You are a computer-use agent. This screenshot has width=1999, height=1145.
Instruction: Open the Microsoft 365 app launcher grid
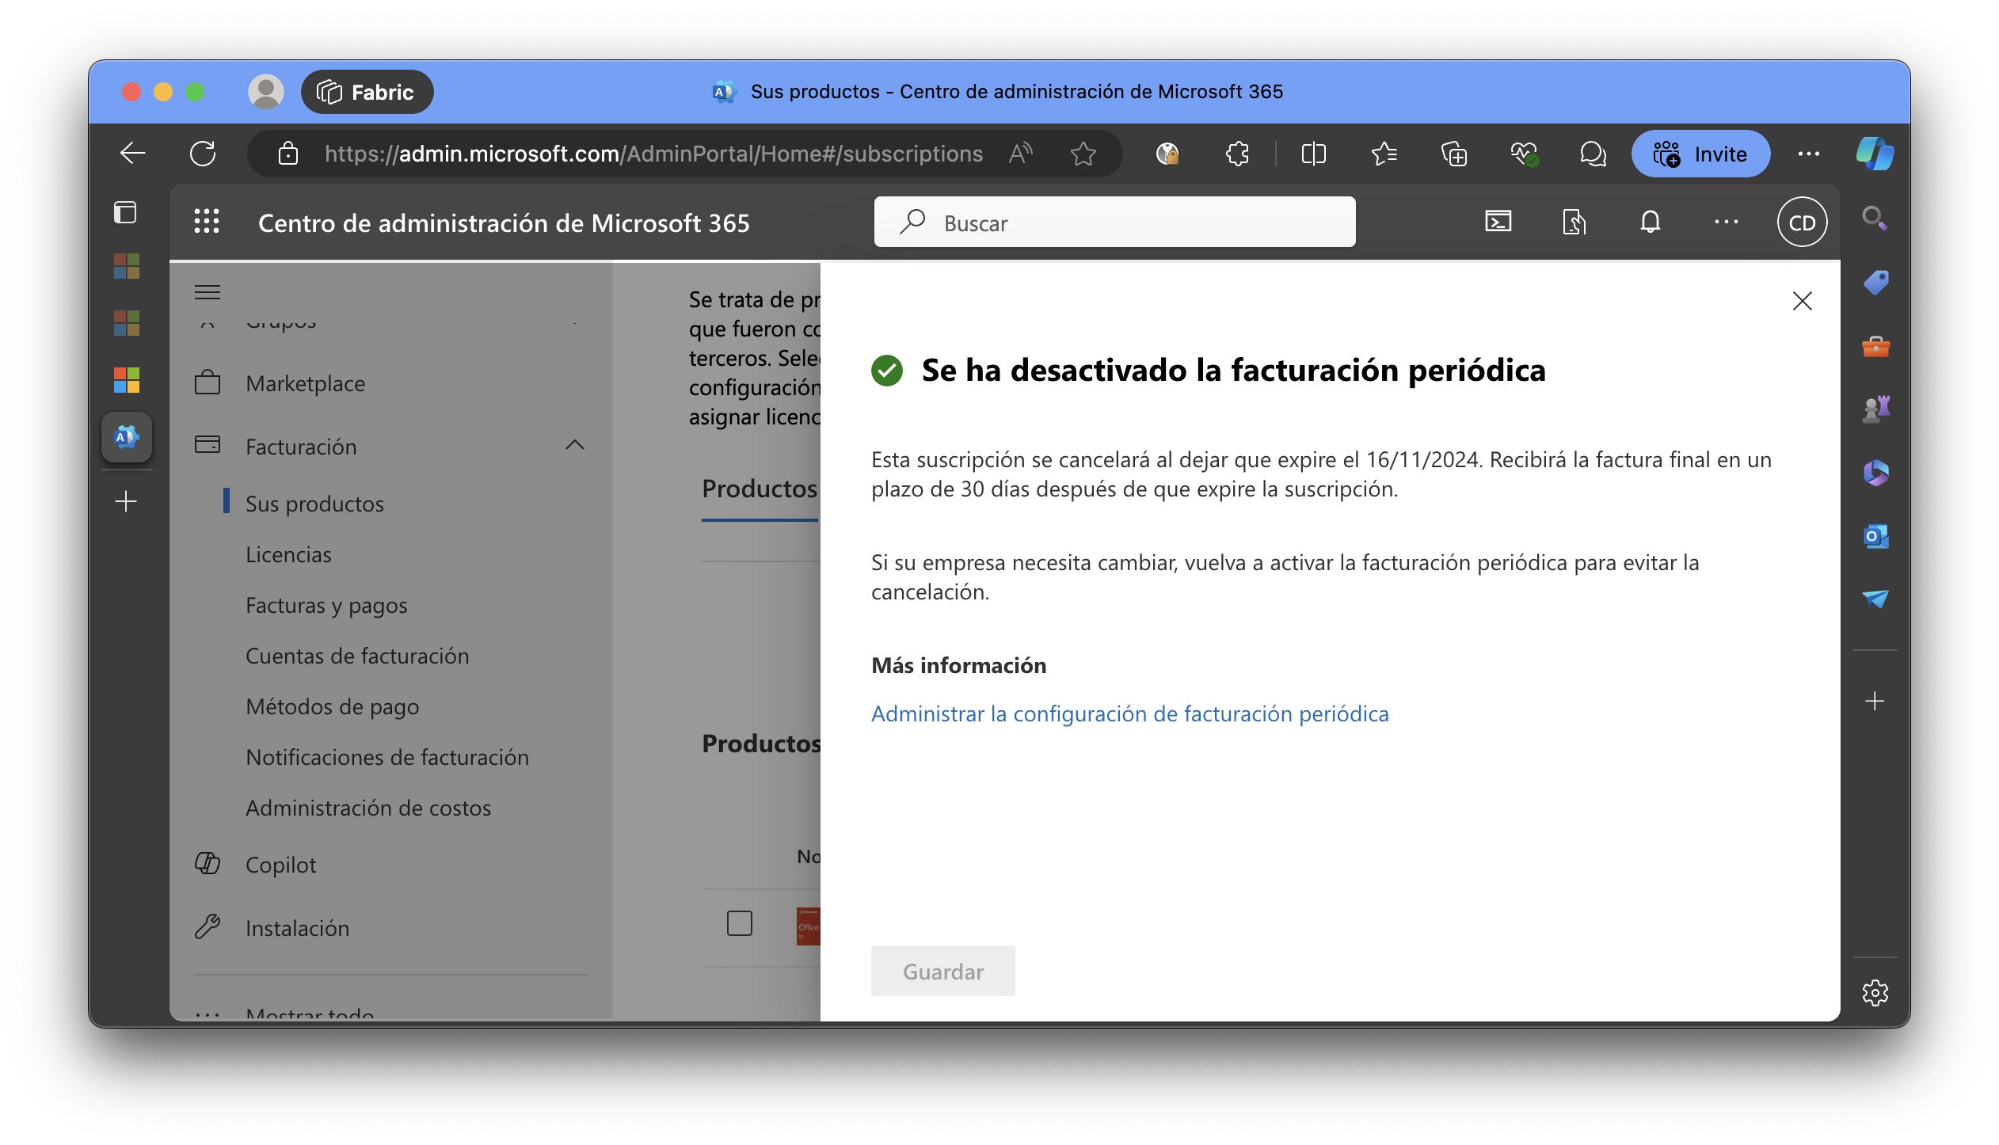click(207, 222)
